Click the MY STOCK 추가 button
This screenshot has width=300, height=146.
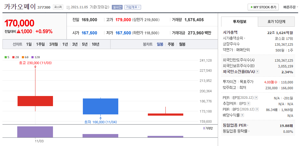263,7
